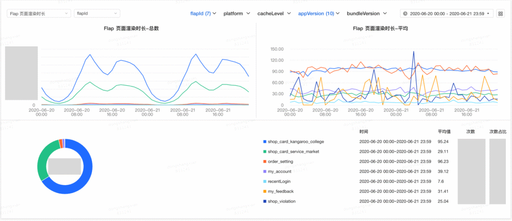The image size is (512, 221).
Task: Click the 平均值 column header
Action: (x=444, y=132)
